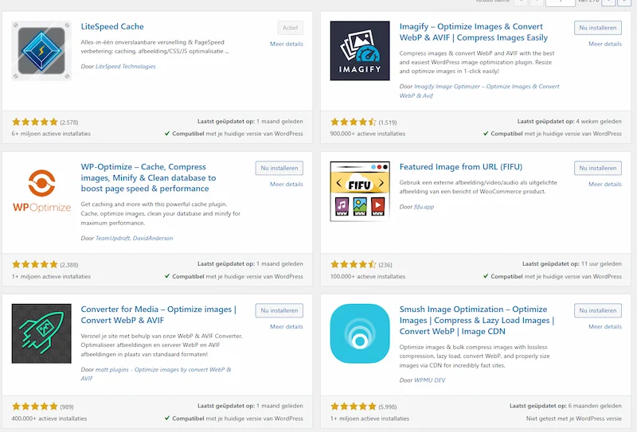
Task: Click the LiteSpeed Cache plugin icon
Action: 41,51
